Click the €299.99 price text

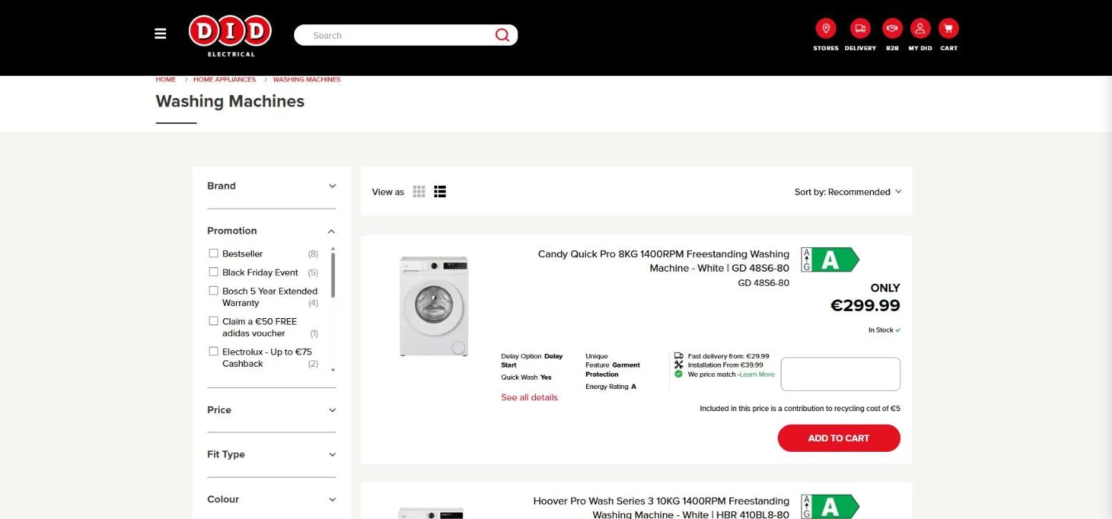click(865, 305)
